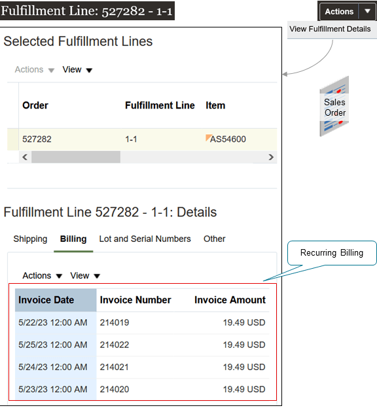377x408 pixels.
Task: Click the Selected Fulfillment Lines heading
Action: 78,41
